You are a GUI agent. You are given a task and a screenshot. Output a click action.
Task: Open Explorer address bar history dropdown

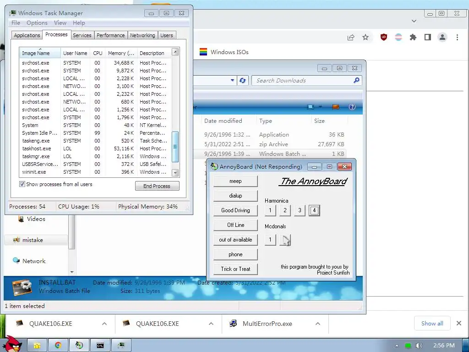point(232,80)
